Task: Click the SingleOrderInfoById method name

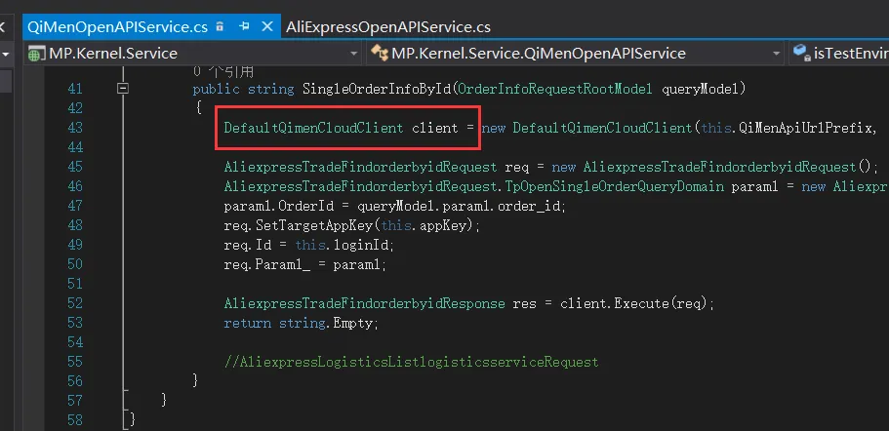Action: pos(378,89)
